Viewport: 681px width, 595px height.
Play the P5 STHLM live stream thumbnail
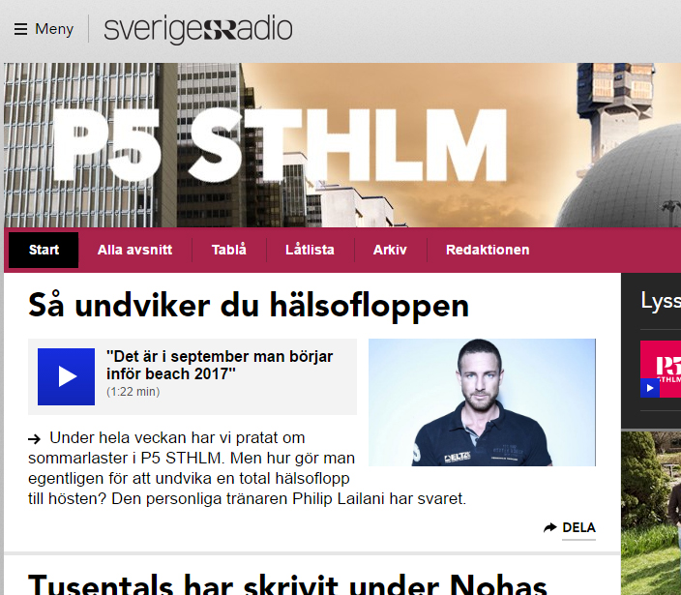tap(650, 388)
